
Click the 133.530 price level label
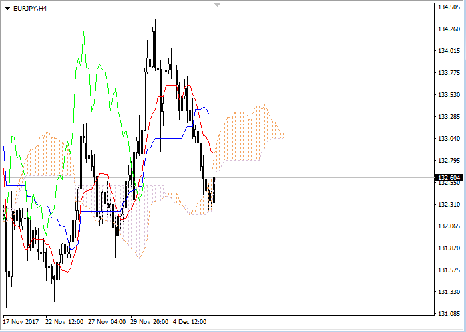(x=449, y=95)
